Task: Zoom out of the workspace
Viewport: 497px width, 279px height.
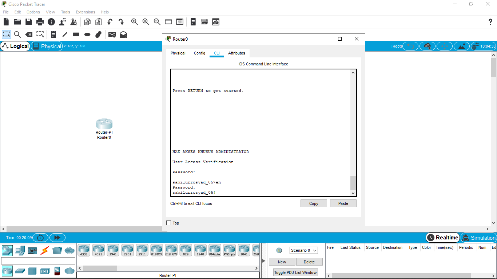Action: coord(157,22)
